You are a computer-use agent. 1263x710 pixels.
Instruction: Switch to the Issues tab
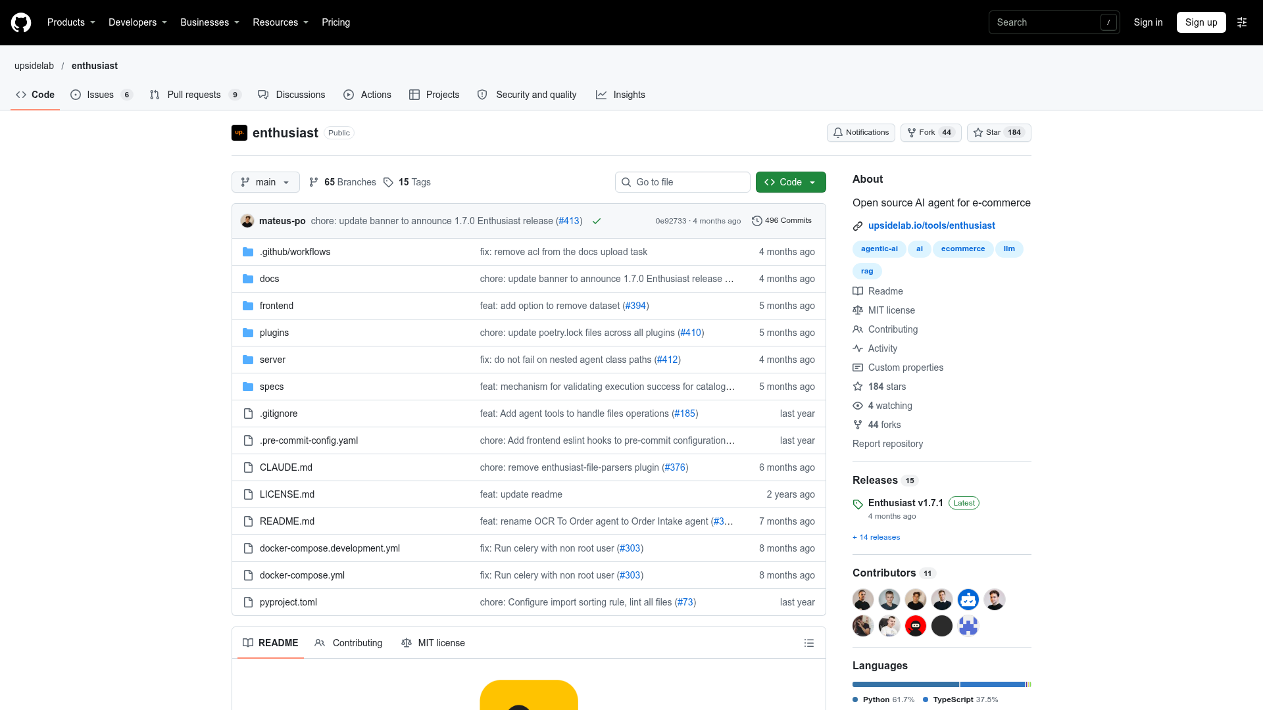(x=102, y=95)
